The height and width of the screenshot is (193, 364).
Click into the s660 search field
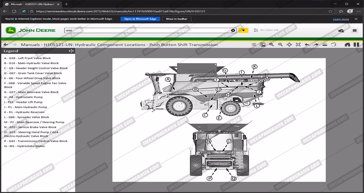click(147, 30)
